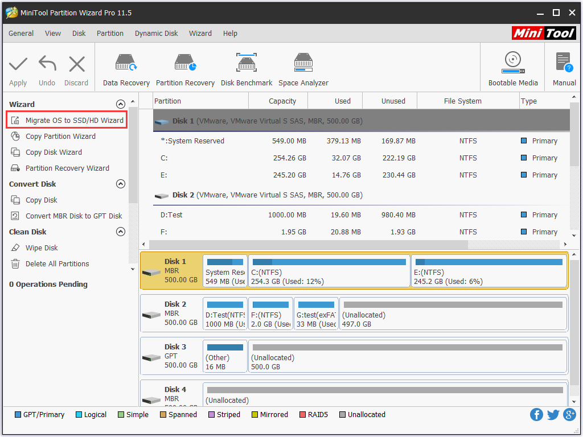Open the View menu

pyautogui.click(x=53, y=34)
